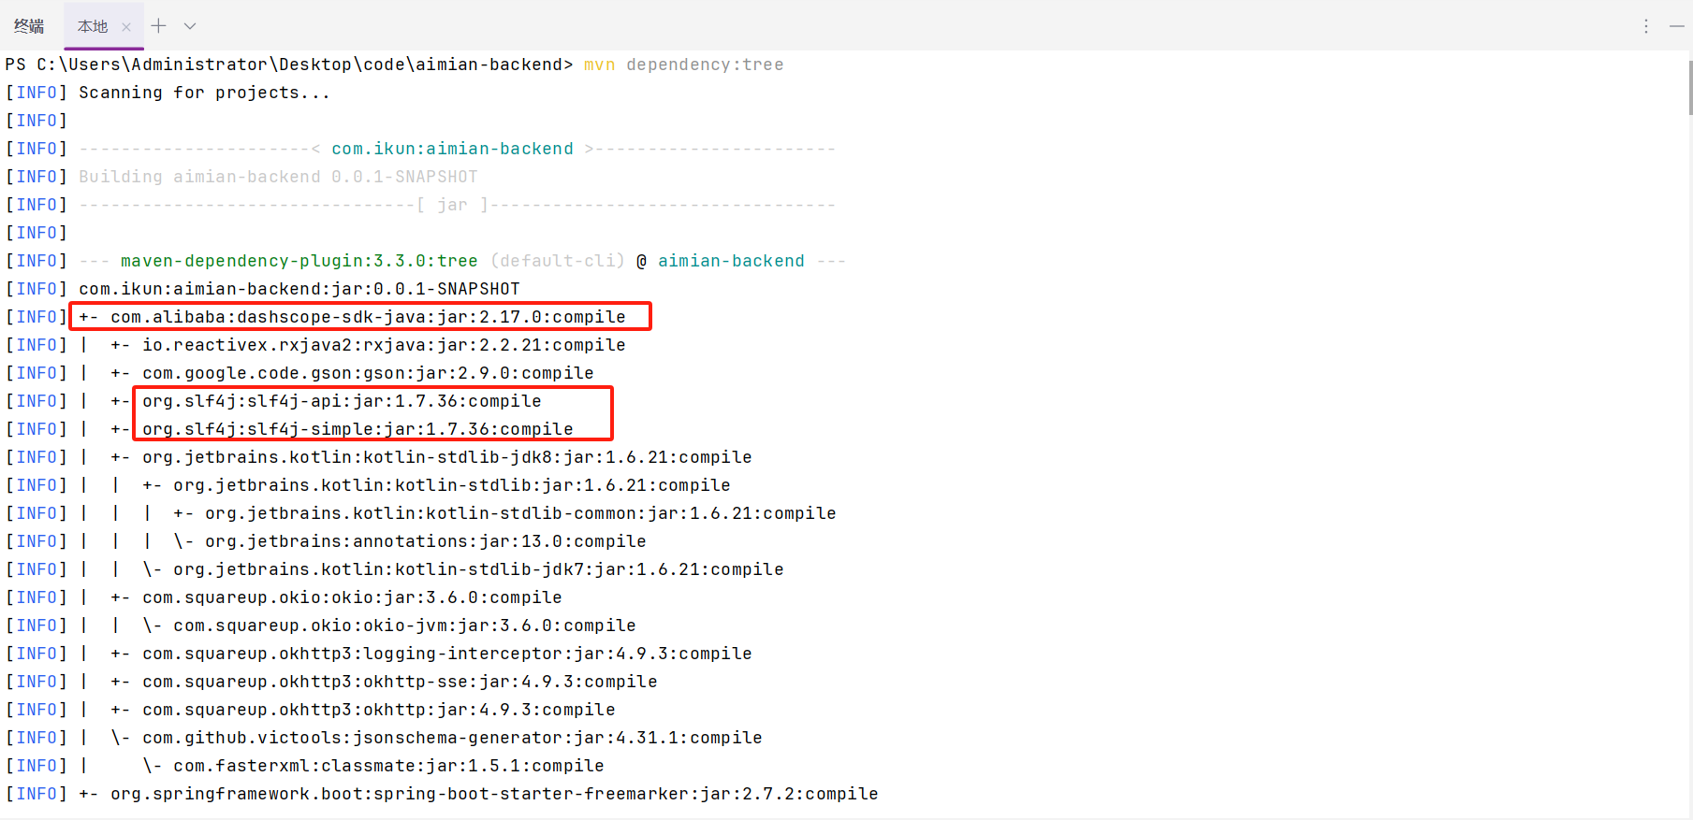Click the 终端 panel title
Viewport: 1693px width, 820px height.
click(x=29, y=26)
